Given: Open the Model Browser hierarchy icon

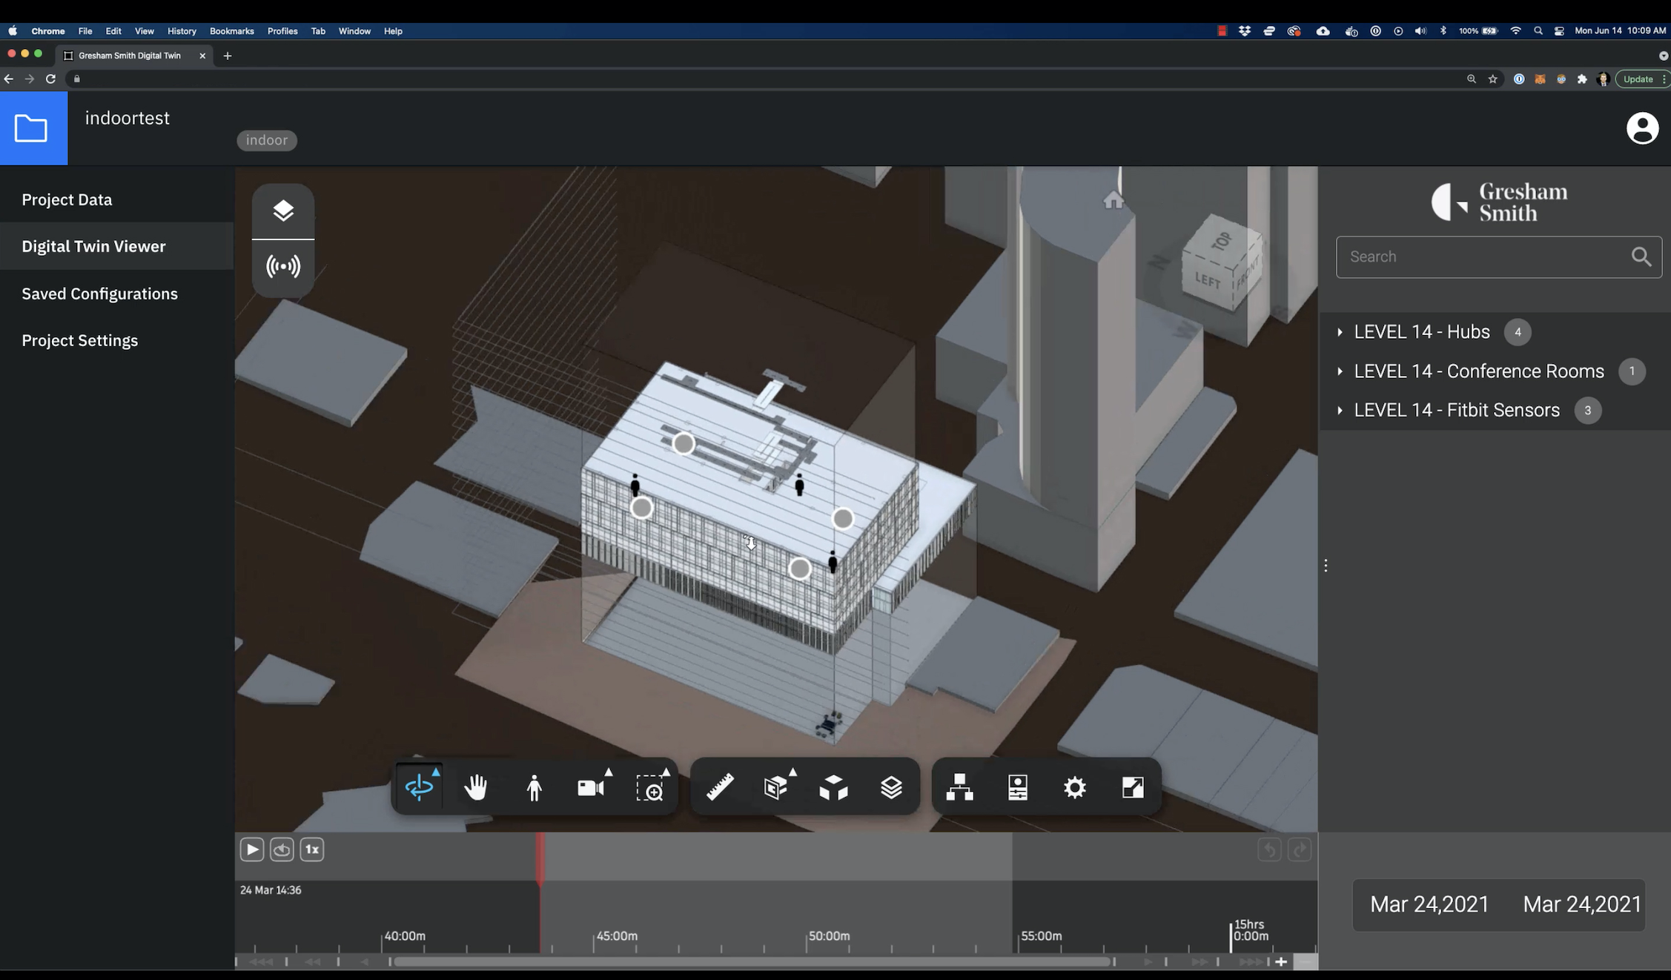Looking at the screenshot, I should coord(959,787).
